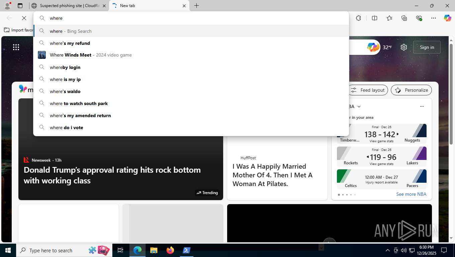
Task: Toggle Split screen icon in toolbar
Action: [374, 18]
